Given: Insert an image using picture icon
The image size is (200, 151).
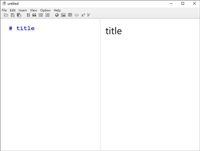Looking at the screenshot, I should 63,15.
